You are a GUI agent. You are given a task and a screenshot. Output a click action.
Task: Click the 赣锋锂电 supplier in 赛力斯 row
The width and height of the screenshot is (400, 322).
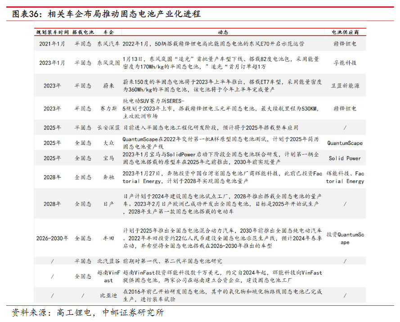[345, 109]
